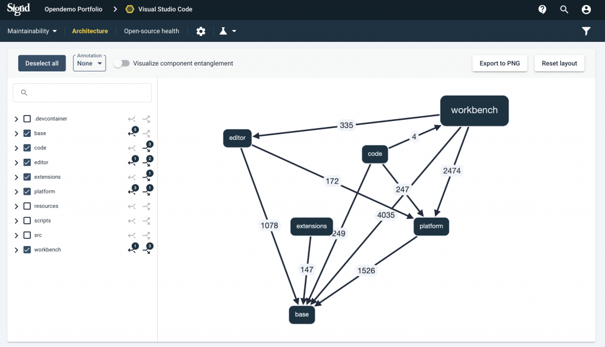
Task: Click incoming dependencies icon for editor
Action: click(133, 161)
